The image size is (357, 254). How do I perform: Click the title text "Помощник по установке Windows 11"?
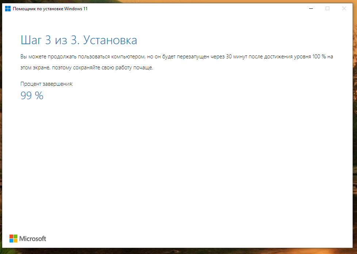(50, 9)
